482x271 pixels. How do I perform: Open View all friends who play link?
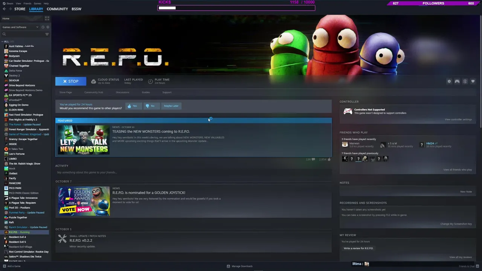pos(458,170)
